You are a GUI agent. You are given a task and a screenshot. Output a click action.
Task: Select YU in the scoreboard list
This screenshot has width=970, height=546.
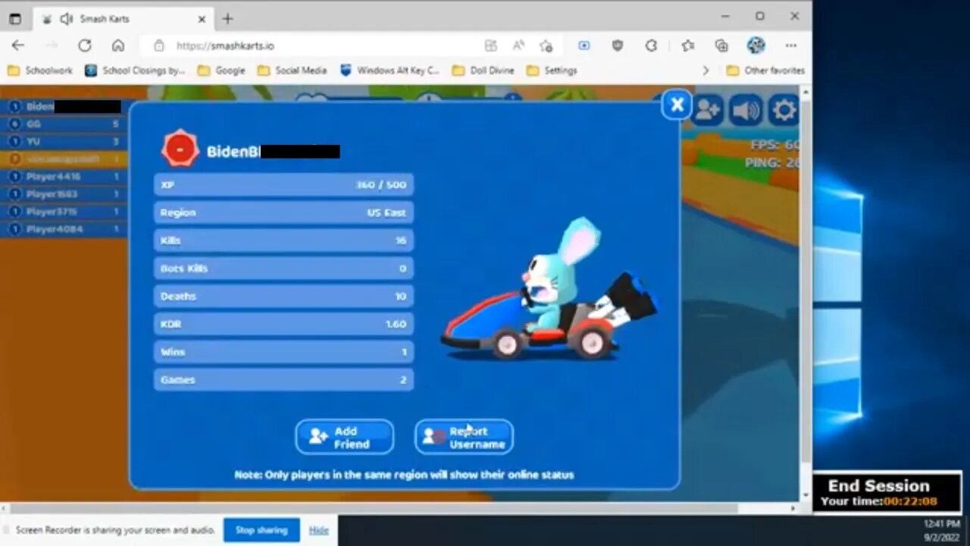coord(64,141)
